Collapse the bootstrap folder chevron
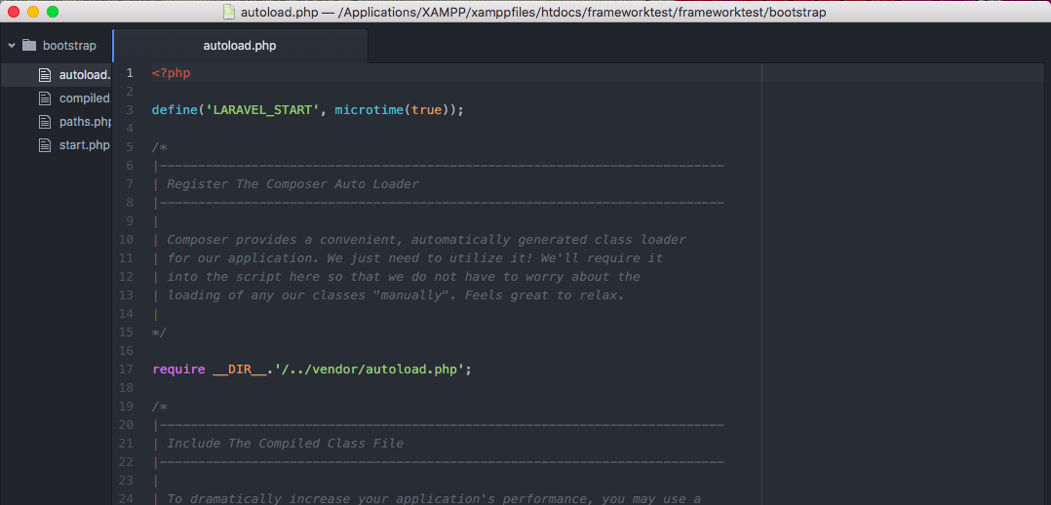Viewport: 1051px width, 505px height. tap(12, 45)
